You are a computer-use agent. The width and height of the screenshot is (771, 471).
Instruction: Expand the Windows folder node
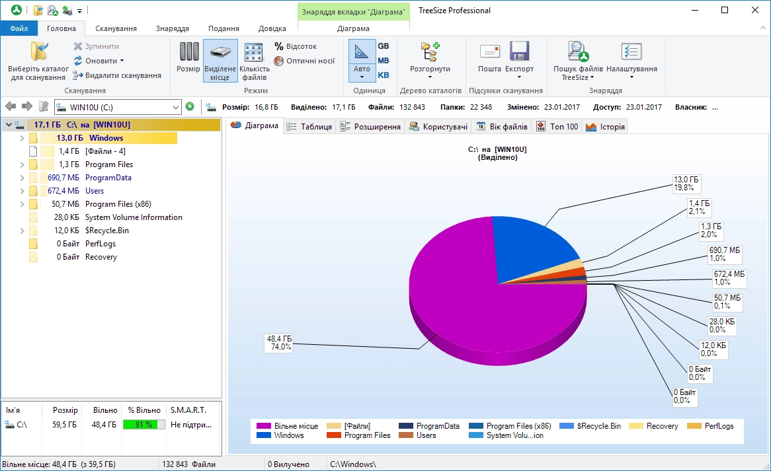[x=22, y=138]
